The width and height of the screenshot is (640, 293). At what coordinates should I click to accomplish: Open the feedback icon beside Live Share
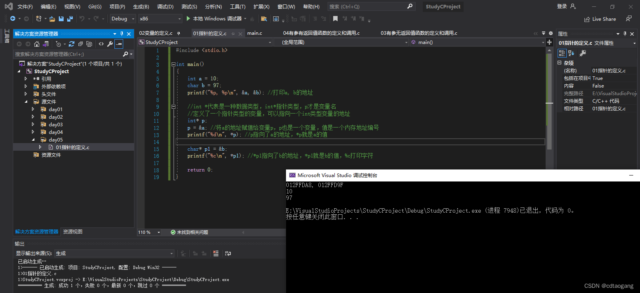click(x=629, y=19)
